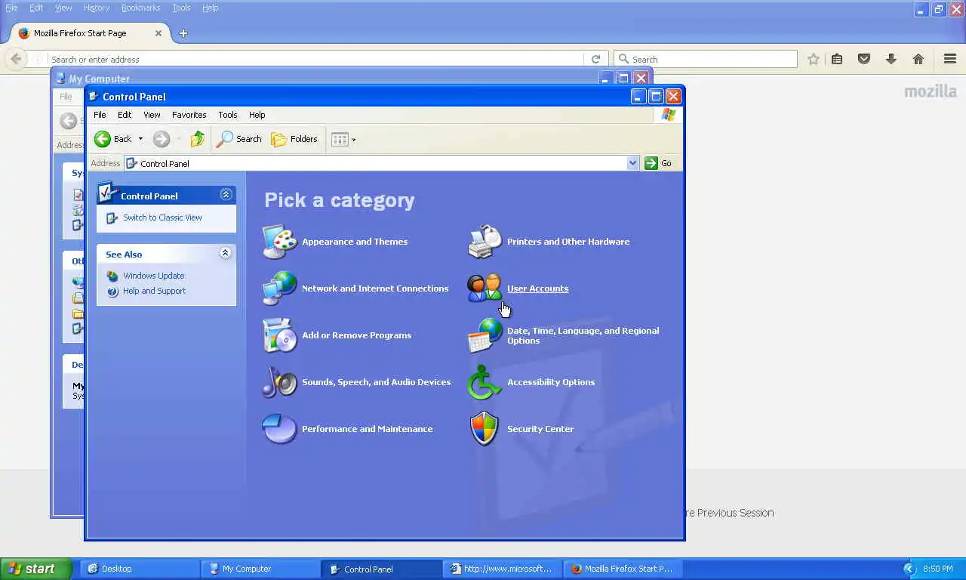The width and height of the screenshot is (966, 580).
Task: Click Switch to Classic View link
Action: click(162, 217)
